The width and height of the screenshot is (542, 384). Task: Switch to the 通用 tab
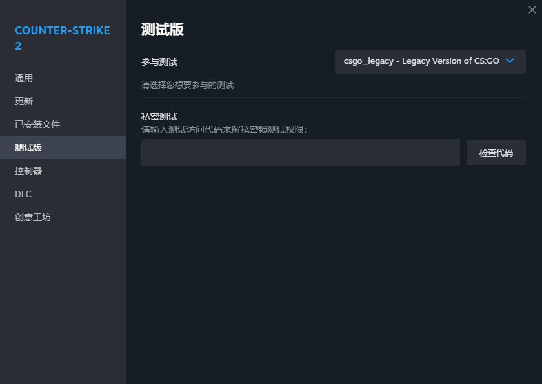[24, 78]
